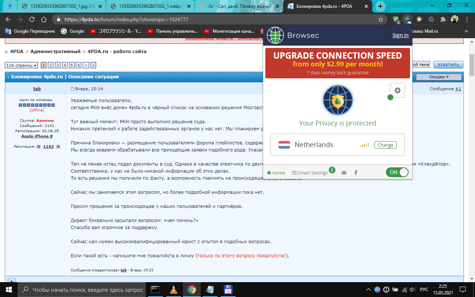Screen dimensions: 475x297
Task: Switch to the /b/ Сап, двач tab
Action: pyautogui.click(x=240, y=6)
